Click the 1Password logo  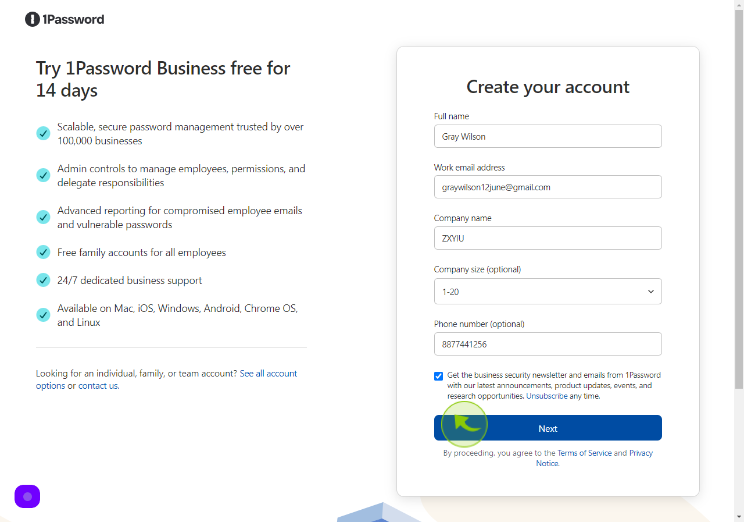65,19
